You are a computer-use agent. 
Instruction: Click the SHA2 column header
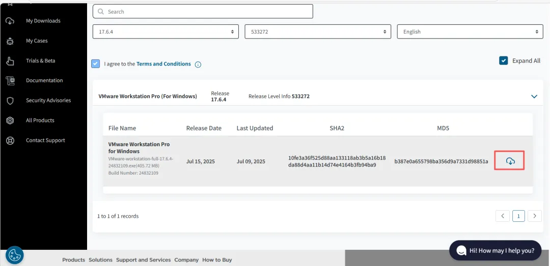coord(337,128)
